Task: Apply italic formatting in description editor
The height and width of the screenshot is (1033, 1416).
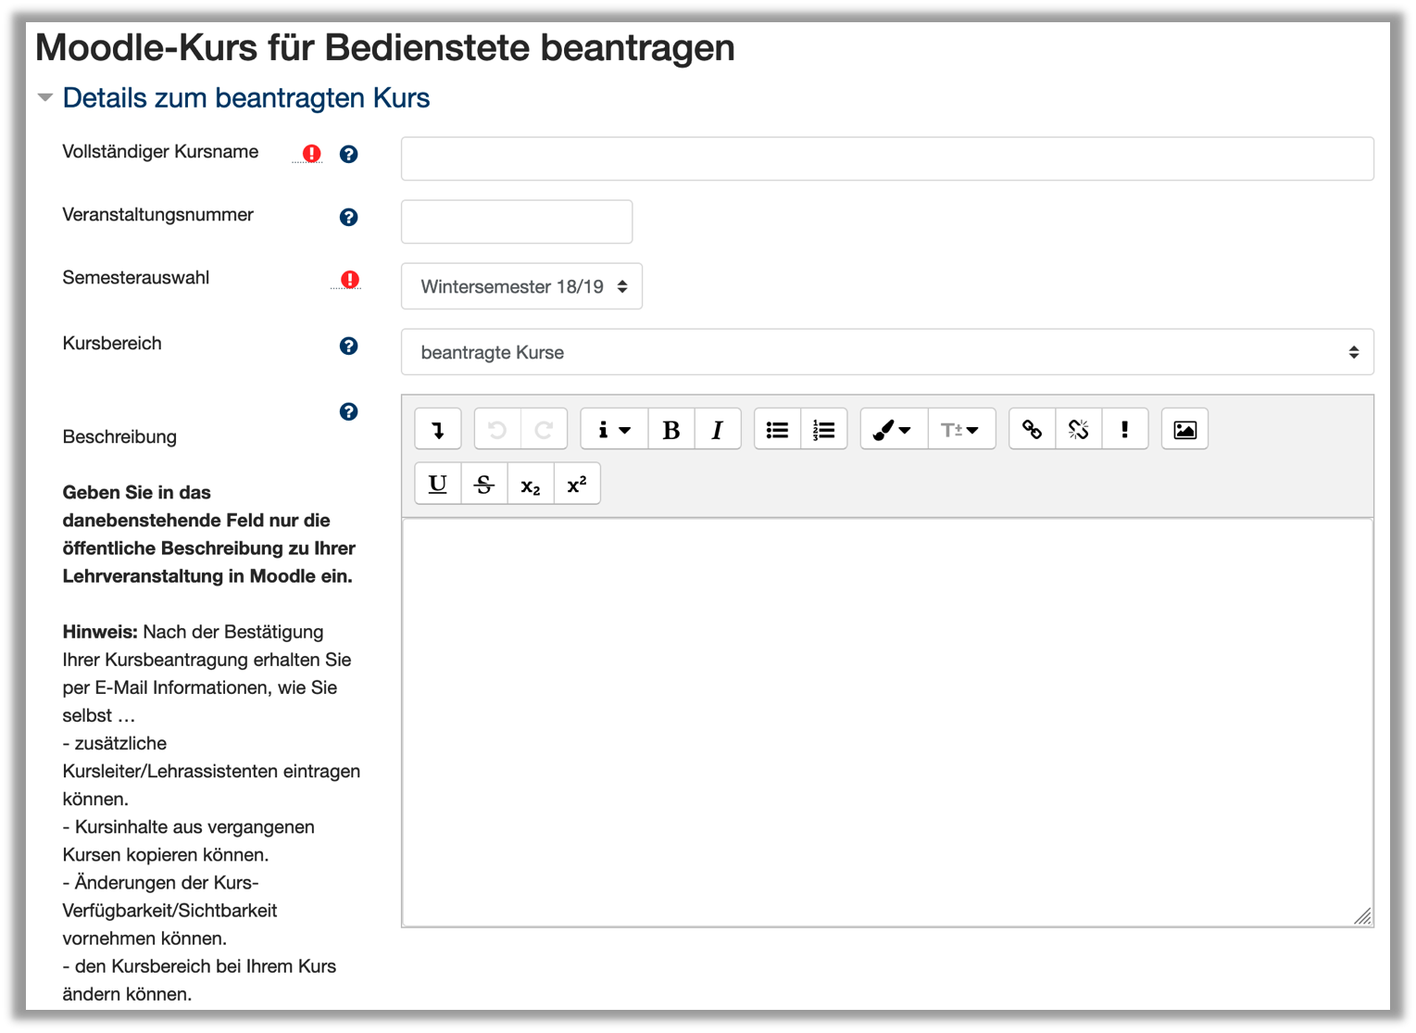Action: click(x=718, y=430)
